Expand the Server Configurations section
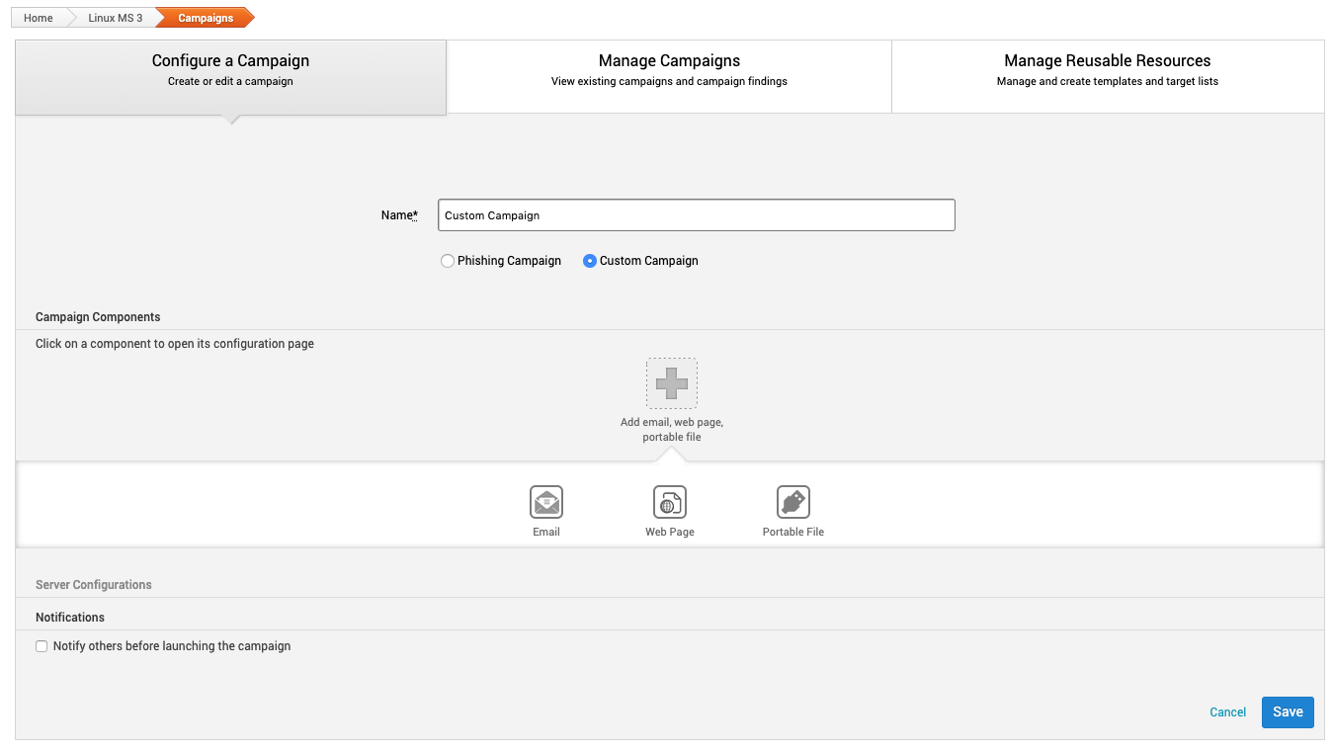This screenshot has height=751, width=1333. click(x=94, y=585)
